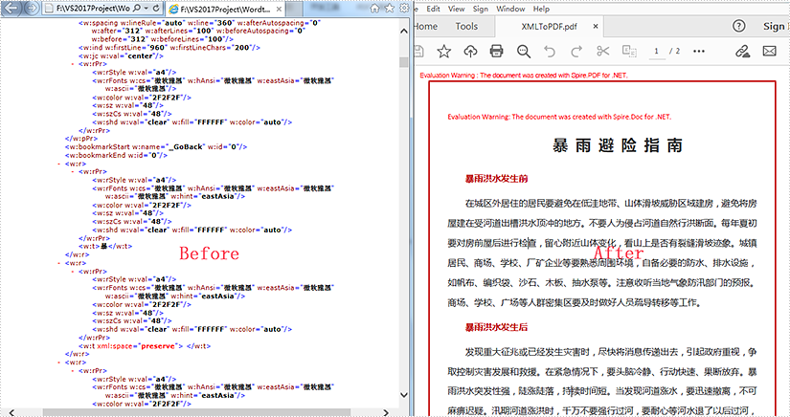Switch to the Home tab in Acrobat
The image size is (790, 417).
point(426,26)
